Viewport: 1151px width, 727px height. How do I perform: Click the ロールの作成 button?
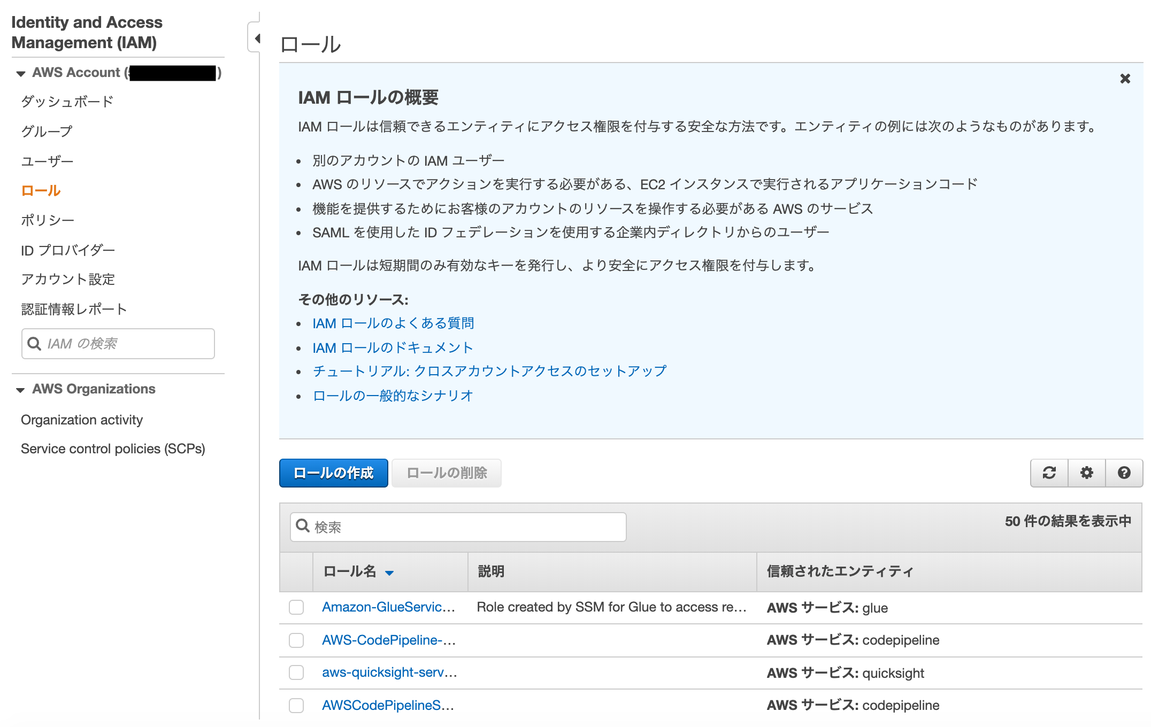pos(333,473)
